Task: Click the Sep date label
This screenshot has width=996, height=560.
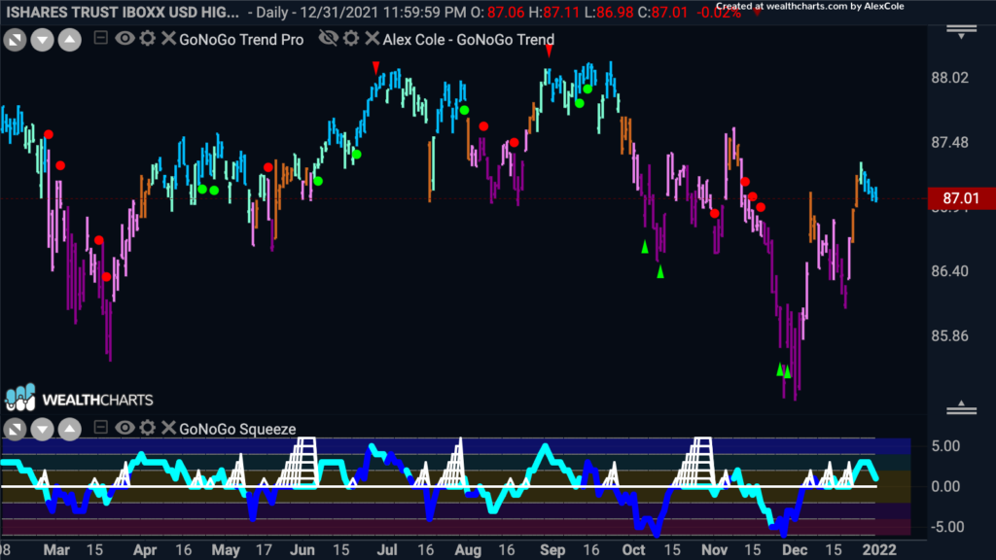Action: coord(552,550)
